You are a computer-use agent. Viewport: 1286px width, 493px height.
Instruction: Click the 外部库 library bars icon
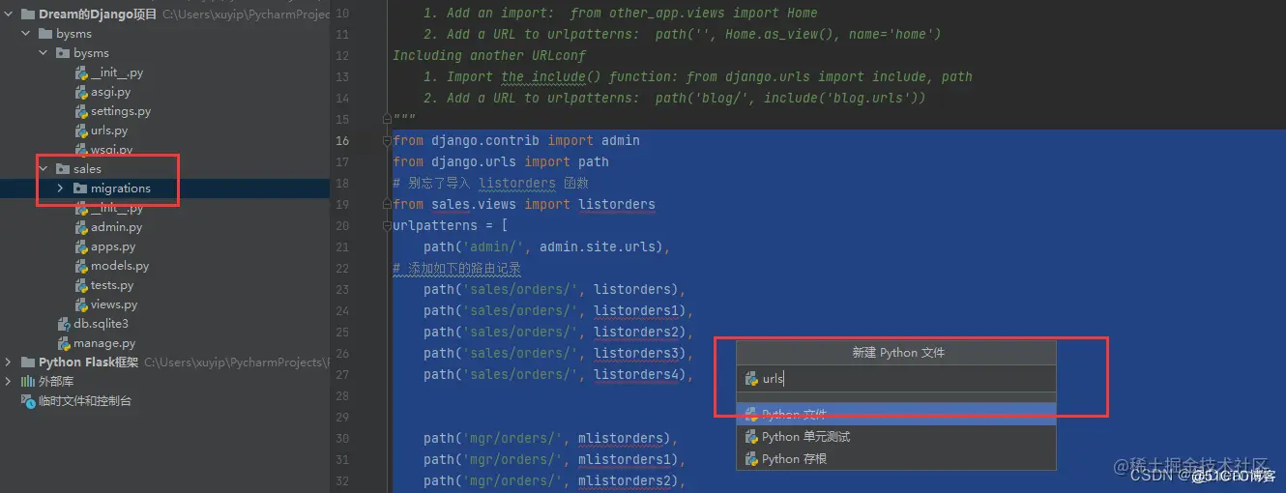28,382
